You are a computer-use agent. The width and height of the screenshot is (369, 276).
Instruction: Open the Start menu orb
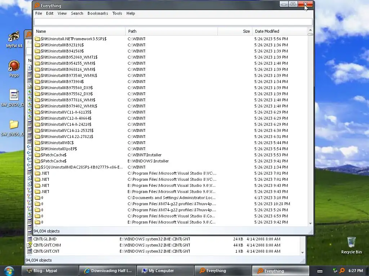[x=9, y=271]
